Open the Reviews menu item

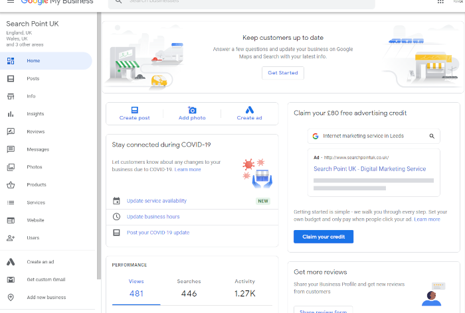pyautogui.click(x=46, y=131)
